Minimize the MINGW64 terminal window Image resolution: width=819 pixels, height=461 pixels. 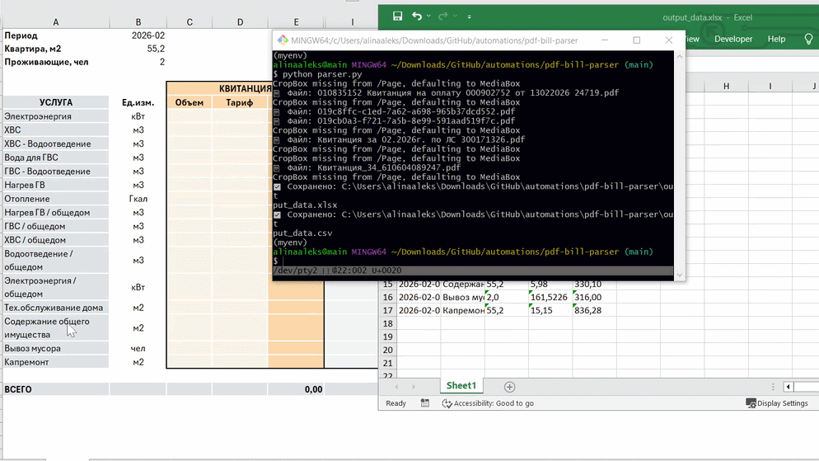[x=604, y=40]
